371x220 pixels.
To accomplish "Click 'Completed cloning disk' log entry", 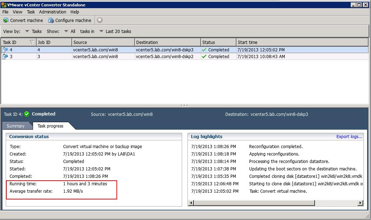I will click(x=306, y=176).
